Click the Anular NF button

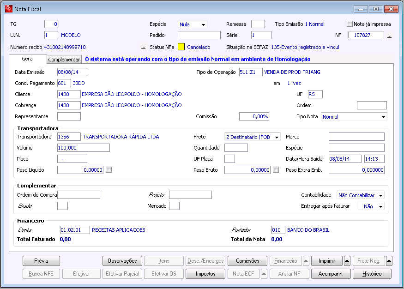[289, 274]
